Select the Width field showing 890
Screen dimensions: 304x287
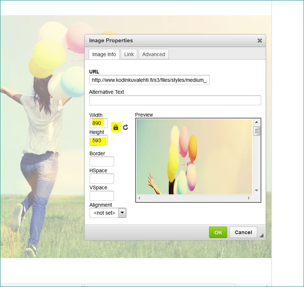[99, 123]
